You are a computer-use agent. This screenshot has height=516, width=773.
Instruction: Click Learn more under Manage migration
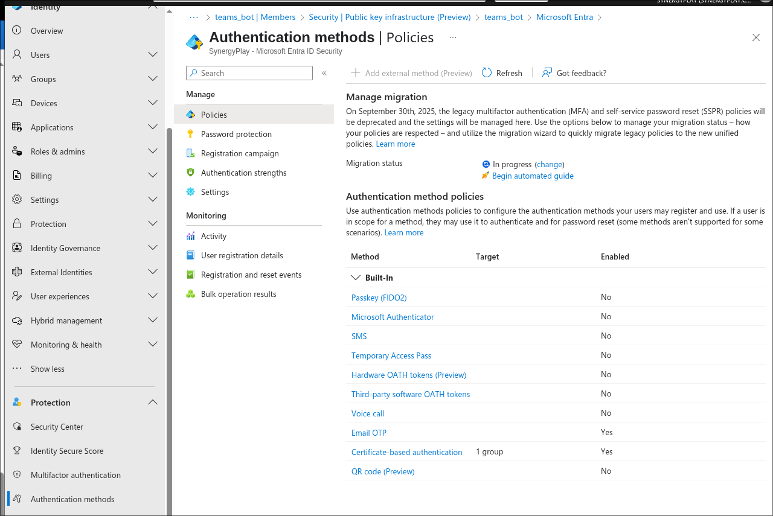pyautogui.click(x=396, y=144)
